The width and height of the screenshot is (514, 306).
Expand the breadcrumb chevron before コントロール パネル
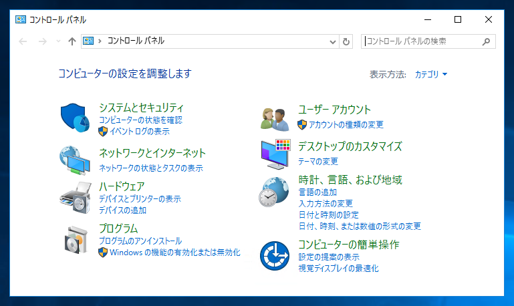100,41
